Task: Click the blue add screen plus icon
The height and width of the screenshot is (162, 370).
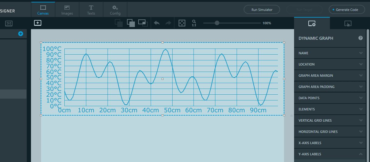Action: [21, 34]
